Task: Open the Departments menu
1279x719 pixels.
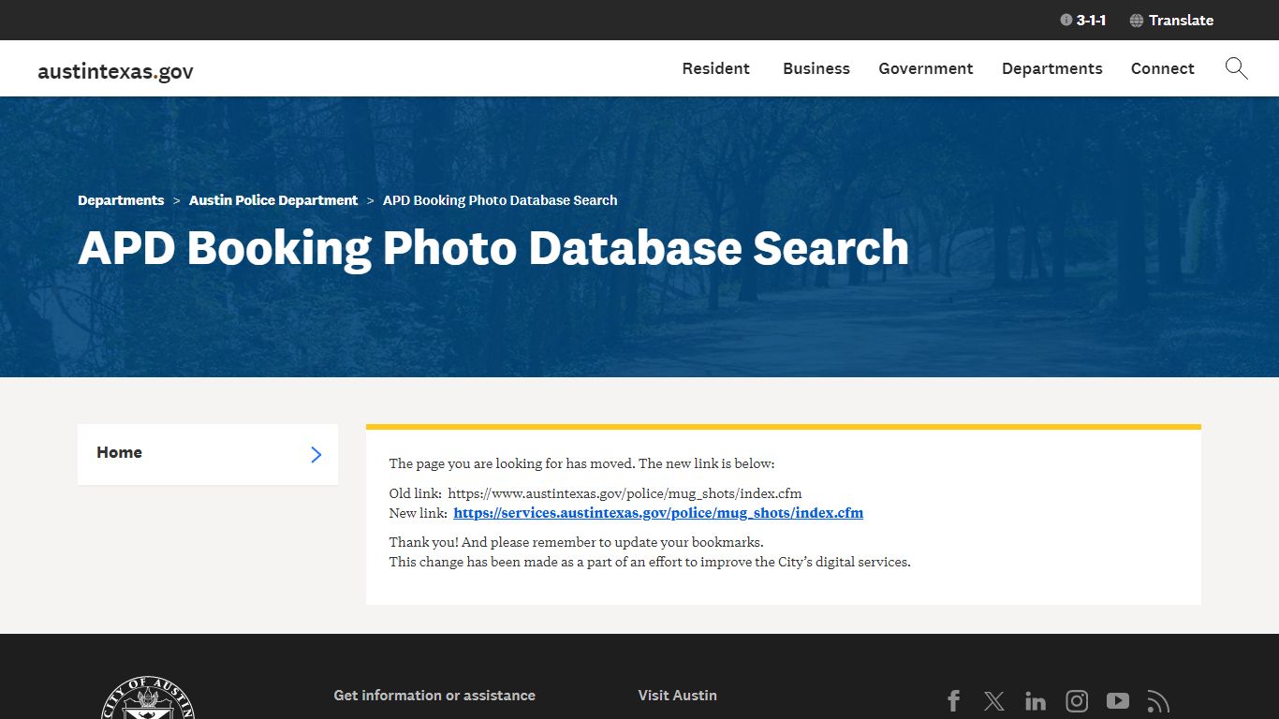Action: pos(1052,68)
